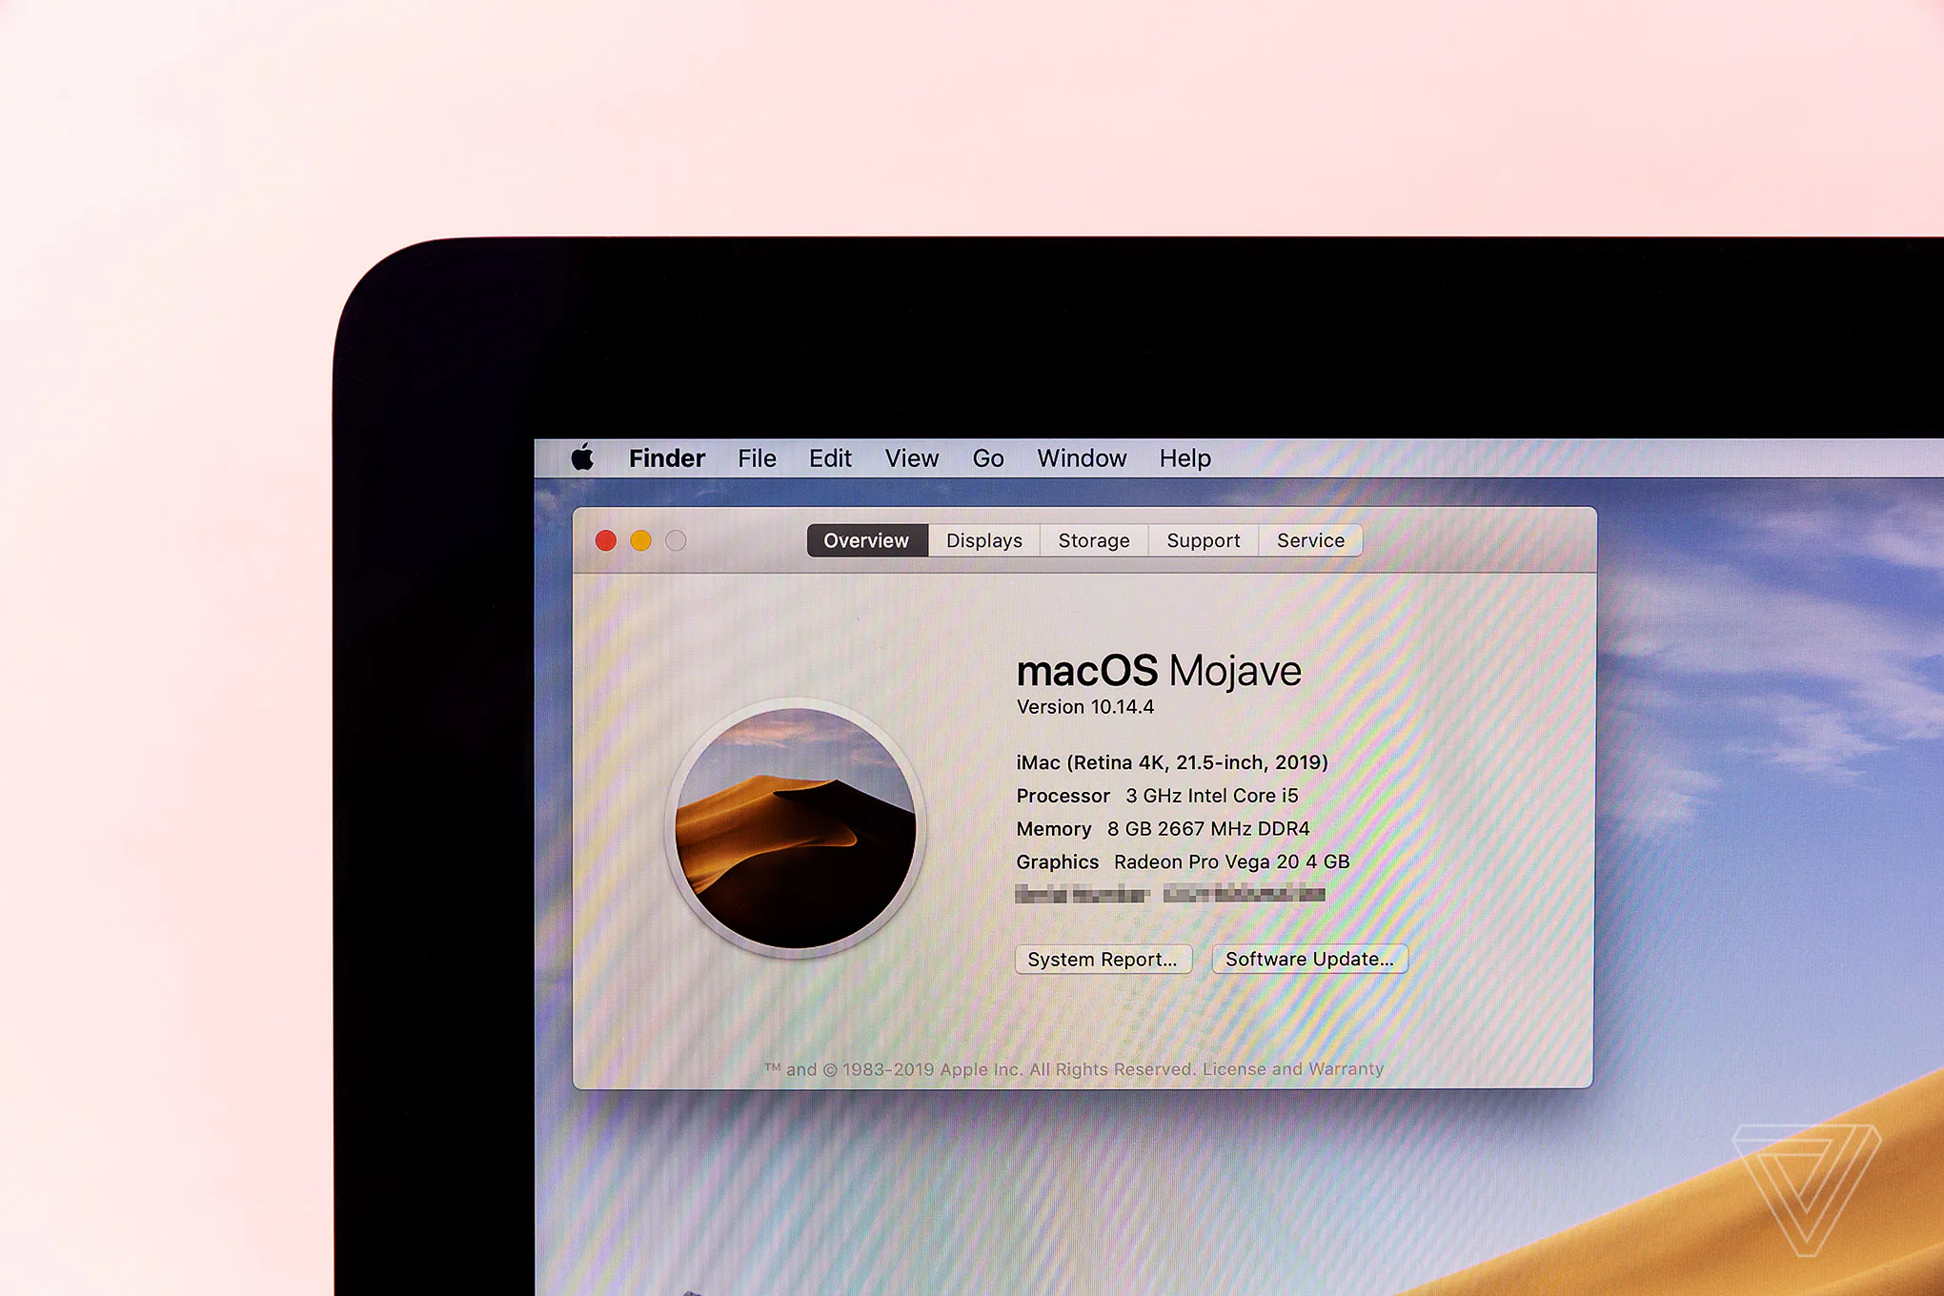Image resolution: width=1944 pixels, height=1296 pixels.
Task: Click the Radeon Pro Vega 20 4 GB value
Action: click(1232, 861)
